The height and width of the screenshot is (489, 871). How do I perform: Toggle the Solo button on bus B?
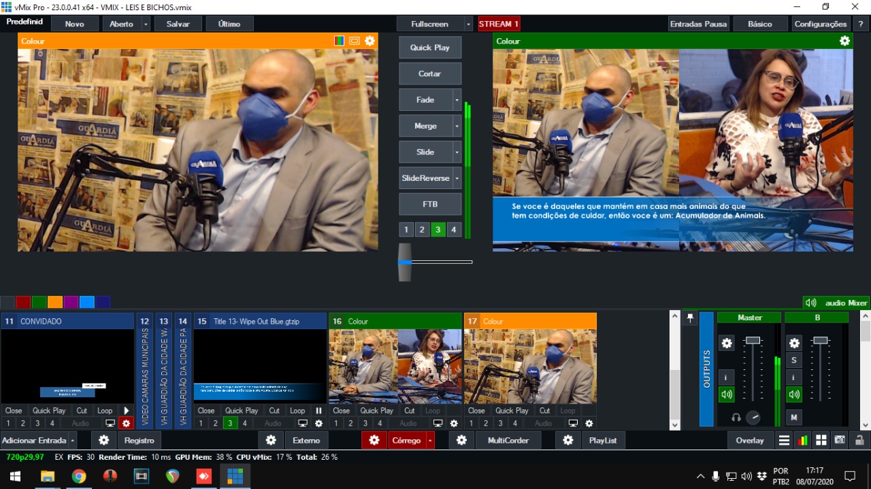pyautogui.click(x=793, y=360)
